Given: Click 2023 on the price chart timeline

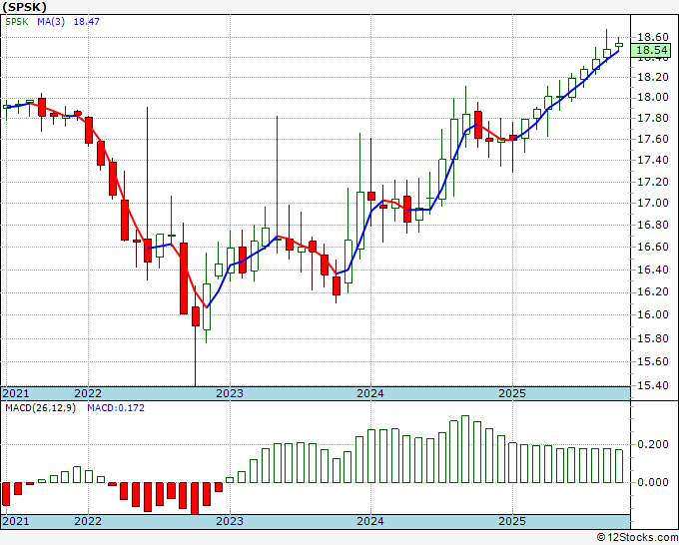Looking at the screenshot, I should tap(230, 393).
